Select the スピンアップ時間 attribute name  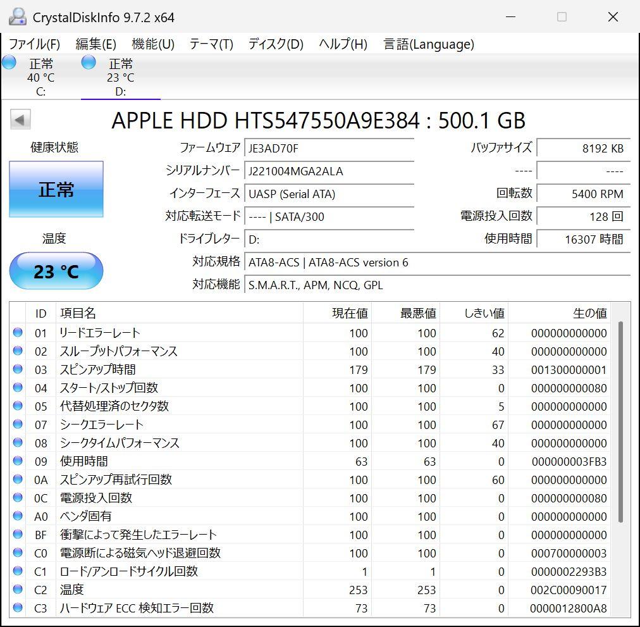(97, 369)
